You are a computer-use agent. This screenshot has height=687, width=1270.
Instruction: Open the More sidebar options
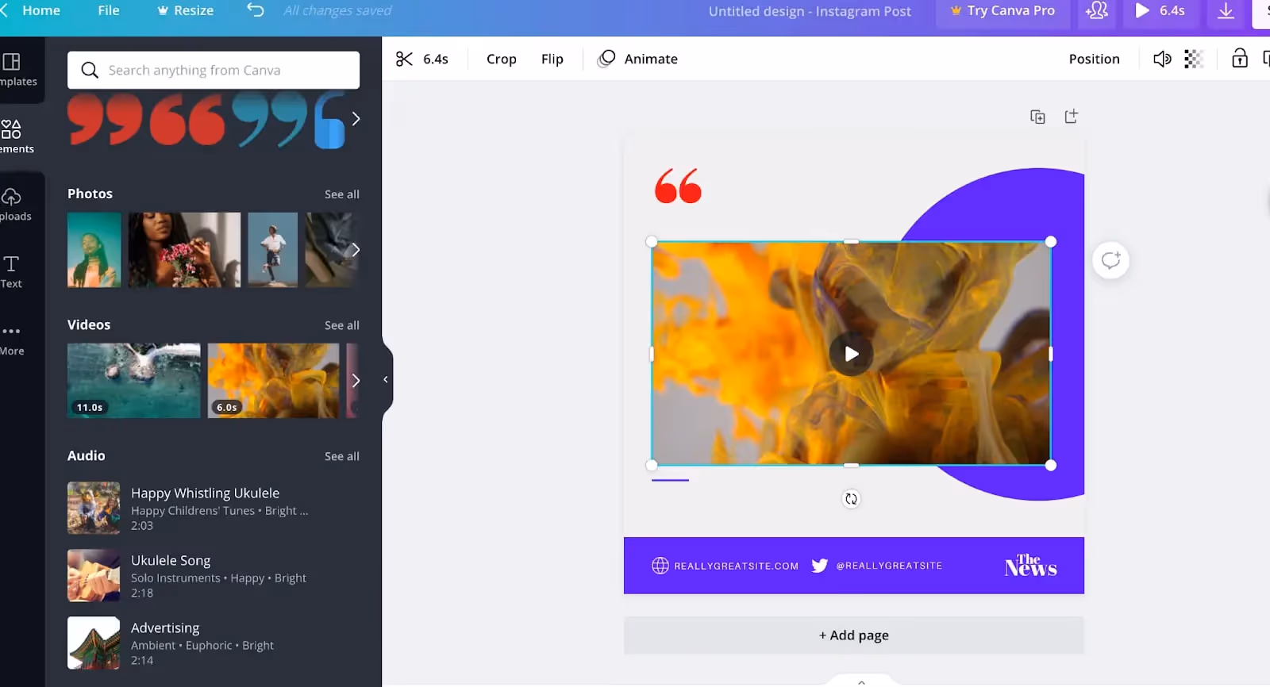12,340
